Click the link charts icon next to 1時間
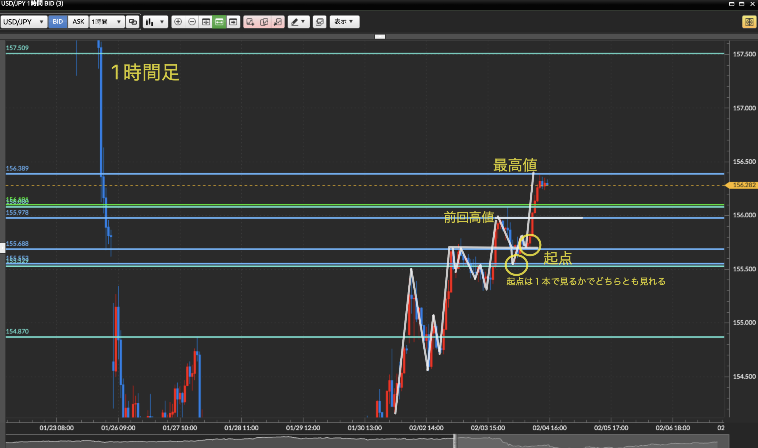Image resolution: width=758 pixels, height=448 pixels. pos(133,22)
